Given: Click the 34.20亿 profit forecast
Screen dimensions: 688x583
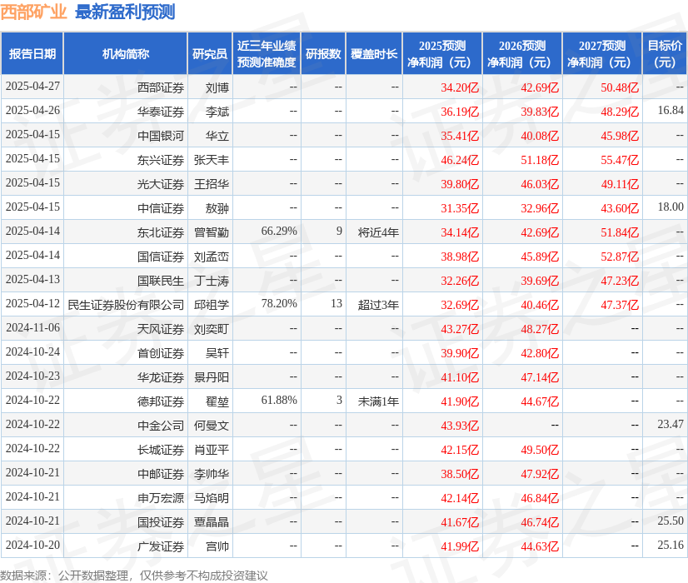Looking at the screenshot, I should click(460, 87).
